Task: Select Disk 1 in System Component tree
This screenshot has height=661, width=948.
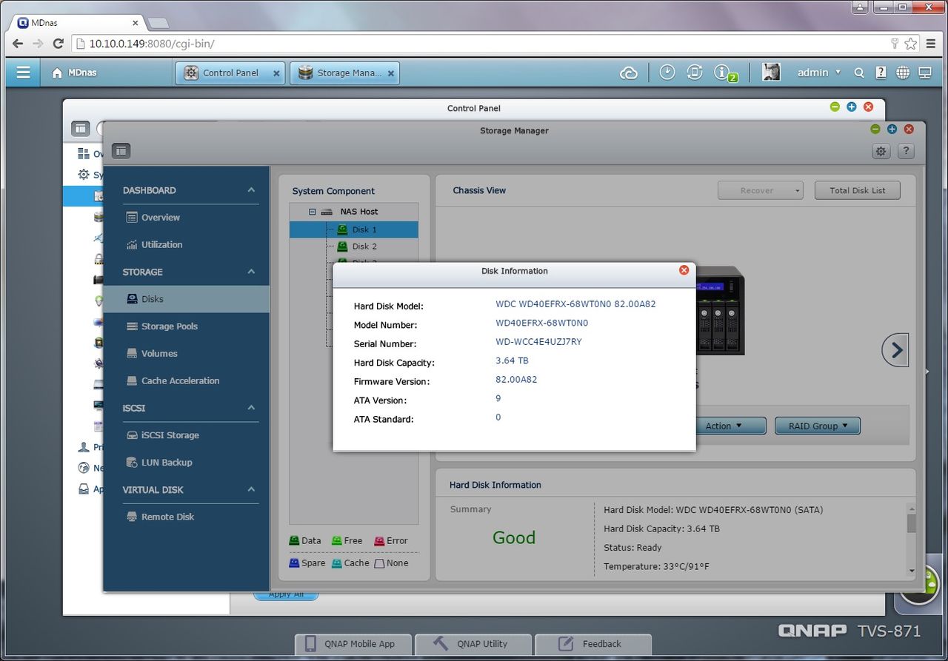Action: pos(354,229)
